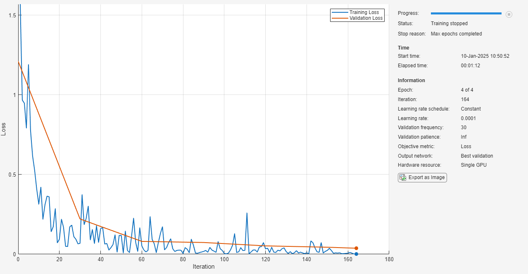Click the learning rate value 0.0001

469,118
